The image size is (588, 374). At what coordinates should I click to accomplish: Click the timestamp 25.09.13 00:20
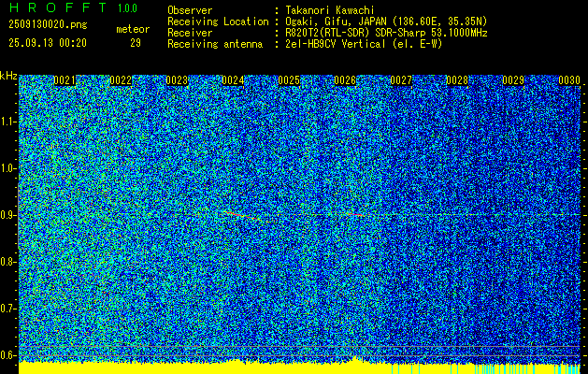(48, 43)
